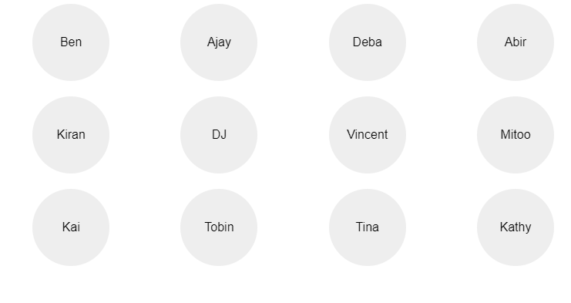Click the DJ name text
571x303 pixels.
point(219,134)
